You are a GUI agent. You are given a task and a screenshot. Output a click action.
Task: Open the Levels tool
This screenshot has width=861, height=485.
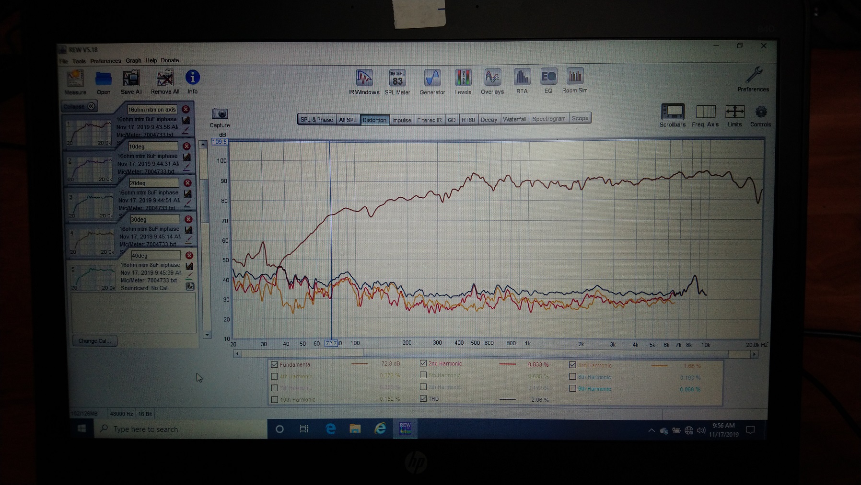point(463,78)
